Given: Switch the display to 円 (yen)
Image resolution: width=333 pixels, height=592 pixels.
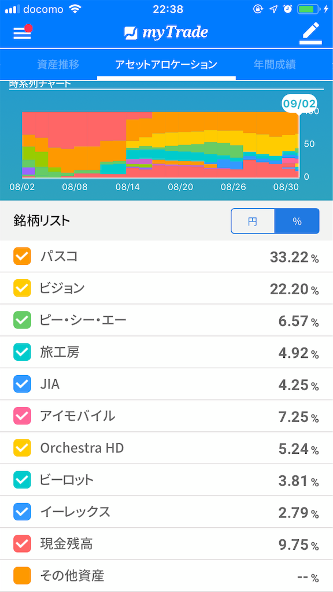Looking at the screenshot, I should pyautogui.click(x=253, y=221).
